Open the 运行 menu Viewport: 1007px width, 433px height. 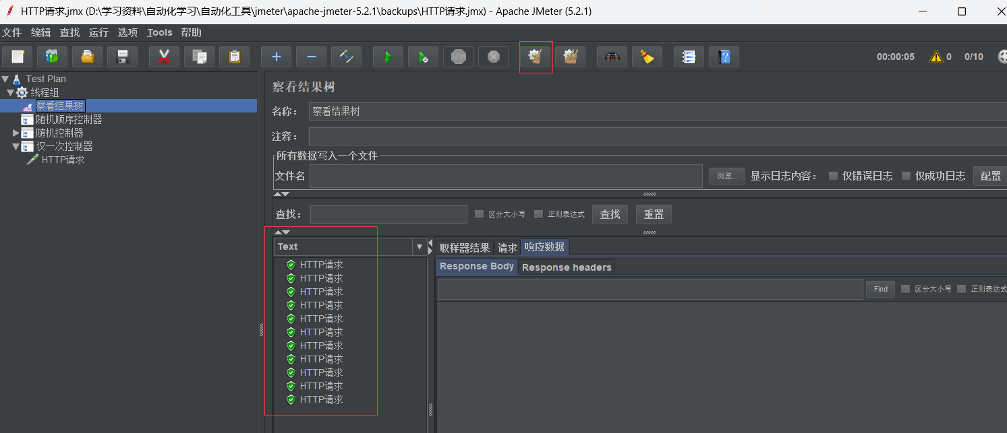point(98,32)
